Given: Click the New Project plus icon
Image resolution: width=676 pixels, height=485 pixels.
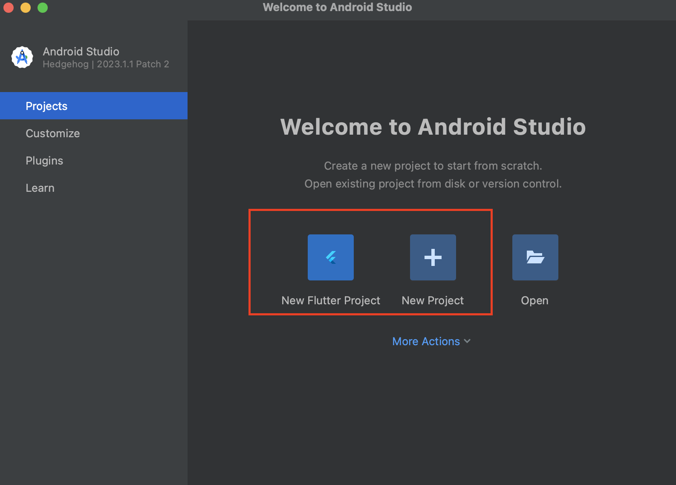Looking at the screenshot, I should (x=433, y=257).
